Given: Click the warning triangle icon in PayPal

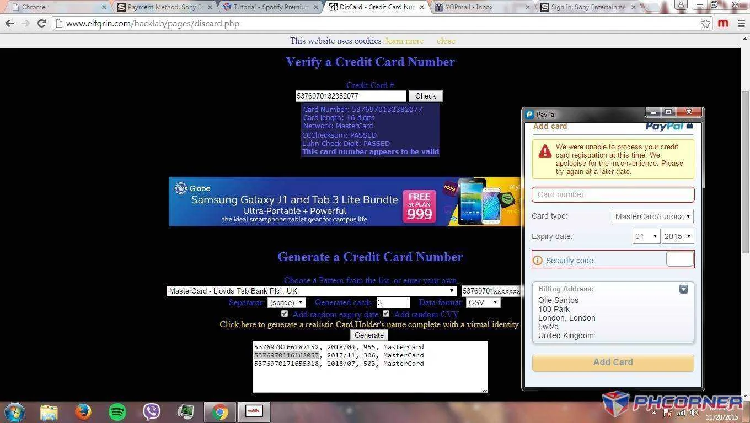Looking at the screenshot, I should (545, 151).
